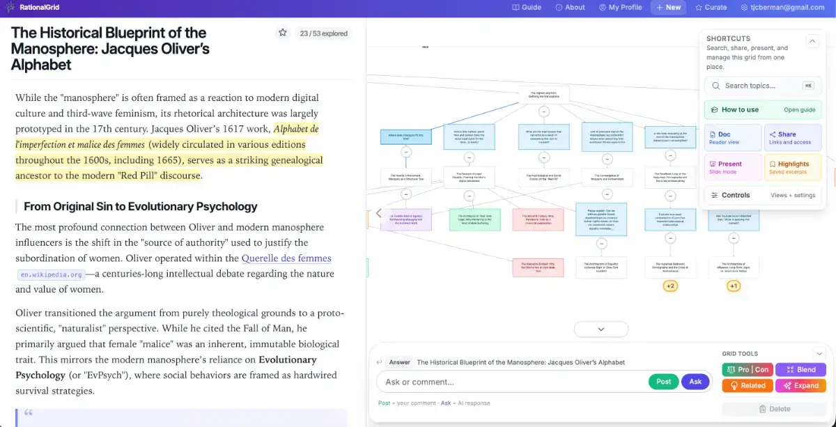Viewport: 836px width, 427px height.
Task: Click the RationalGrid logo icon
Action: (10, 8)
